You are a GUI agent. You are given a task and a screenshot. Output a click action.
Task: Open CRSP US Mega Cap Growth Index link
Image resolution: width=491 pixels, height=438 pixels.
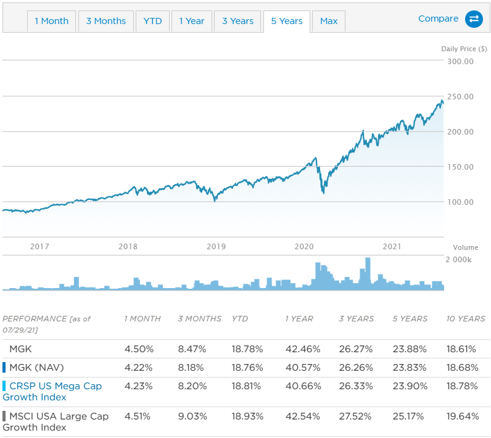52,391
